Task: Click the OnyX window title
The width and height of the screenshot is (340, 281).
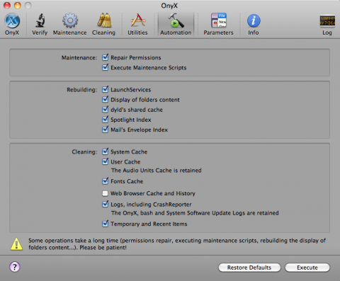Action: (x=169, y=6)
